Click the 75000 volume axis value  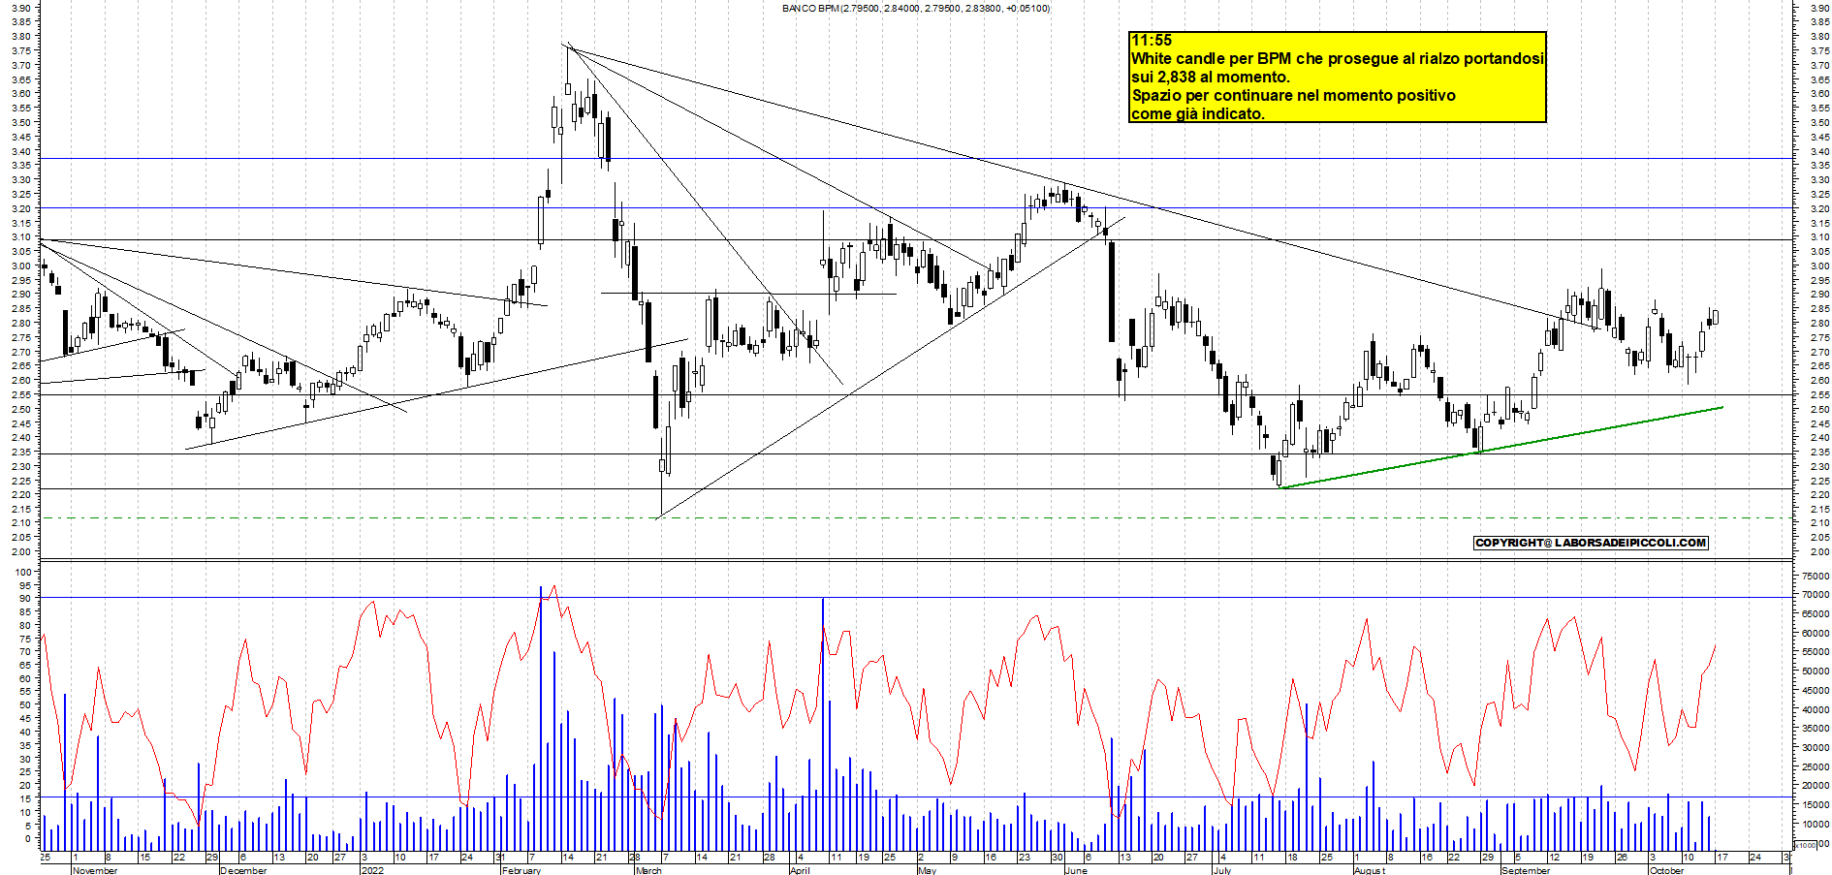[1816, 577]
